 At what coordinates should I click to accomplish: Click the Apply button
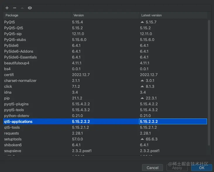point(177,168)
